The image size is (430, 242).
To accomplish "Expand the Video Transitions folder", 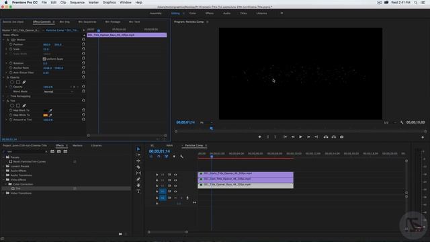I will [x=3, y=193].
